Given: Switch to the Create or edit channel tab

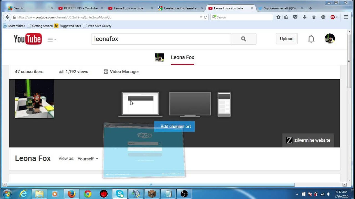Looking at the screenshot, I should (180, 8).
